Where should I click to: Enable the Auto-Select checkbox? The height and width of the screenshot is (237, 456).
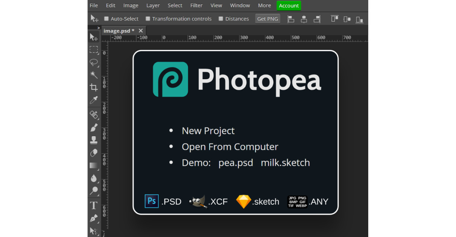(106, 19)
